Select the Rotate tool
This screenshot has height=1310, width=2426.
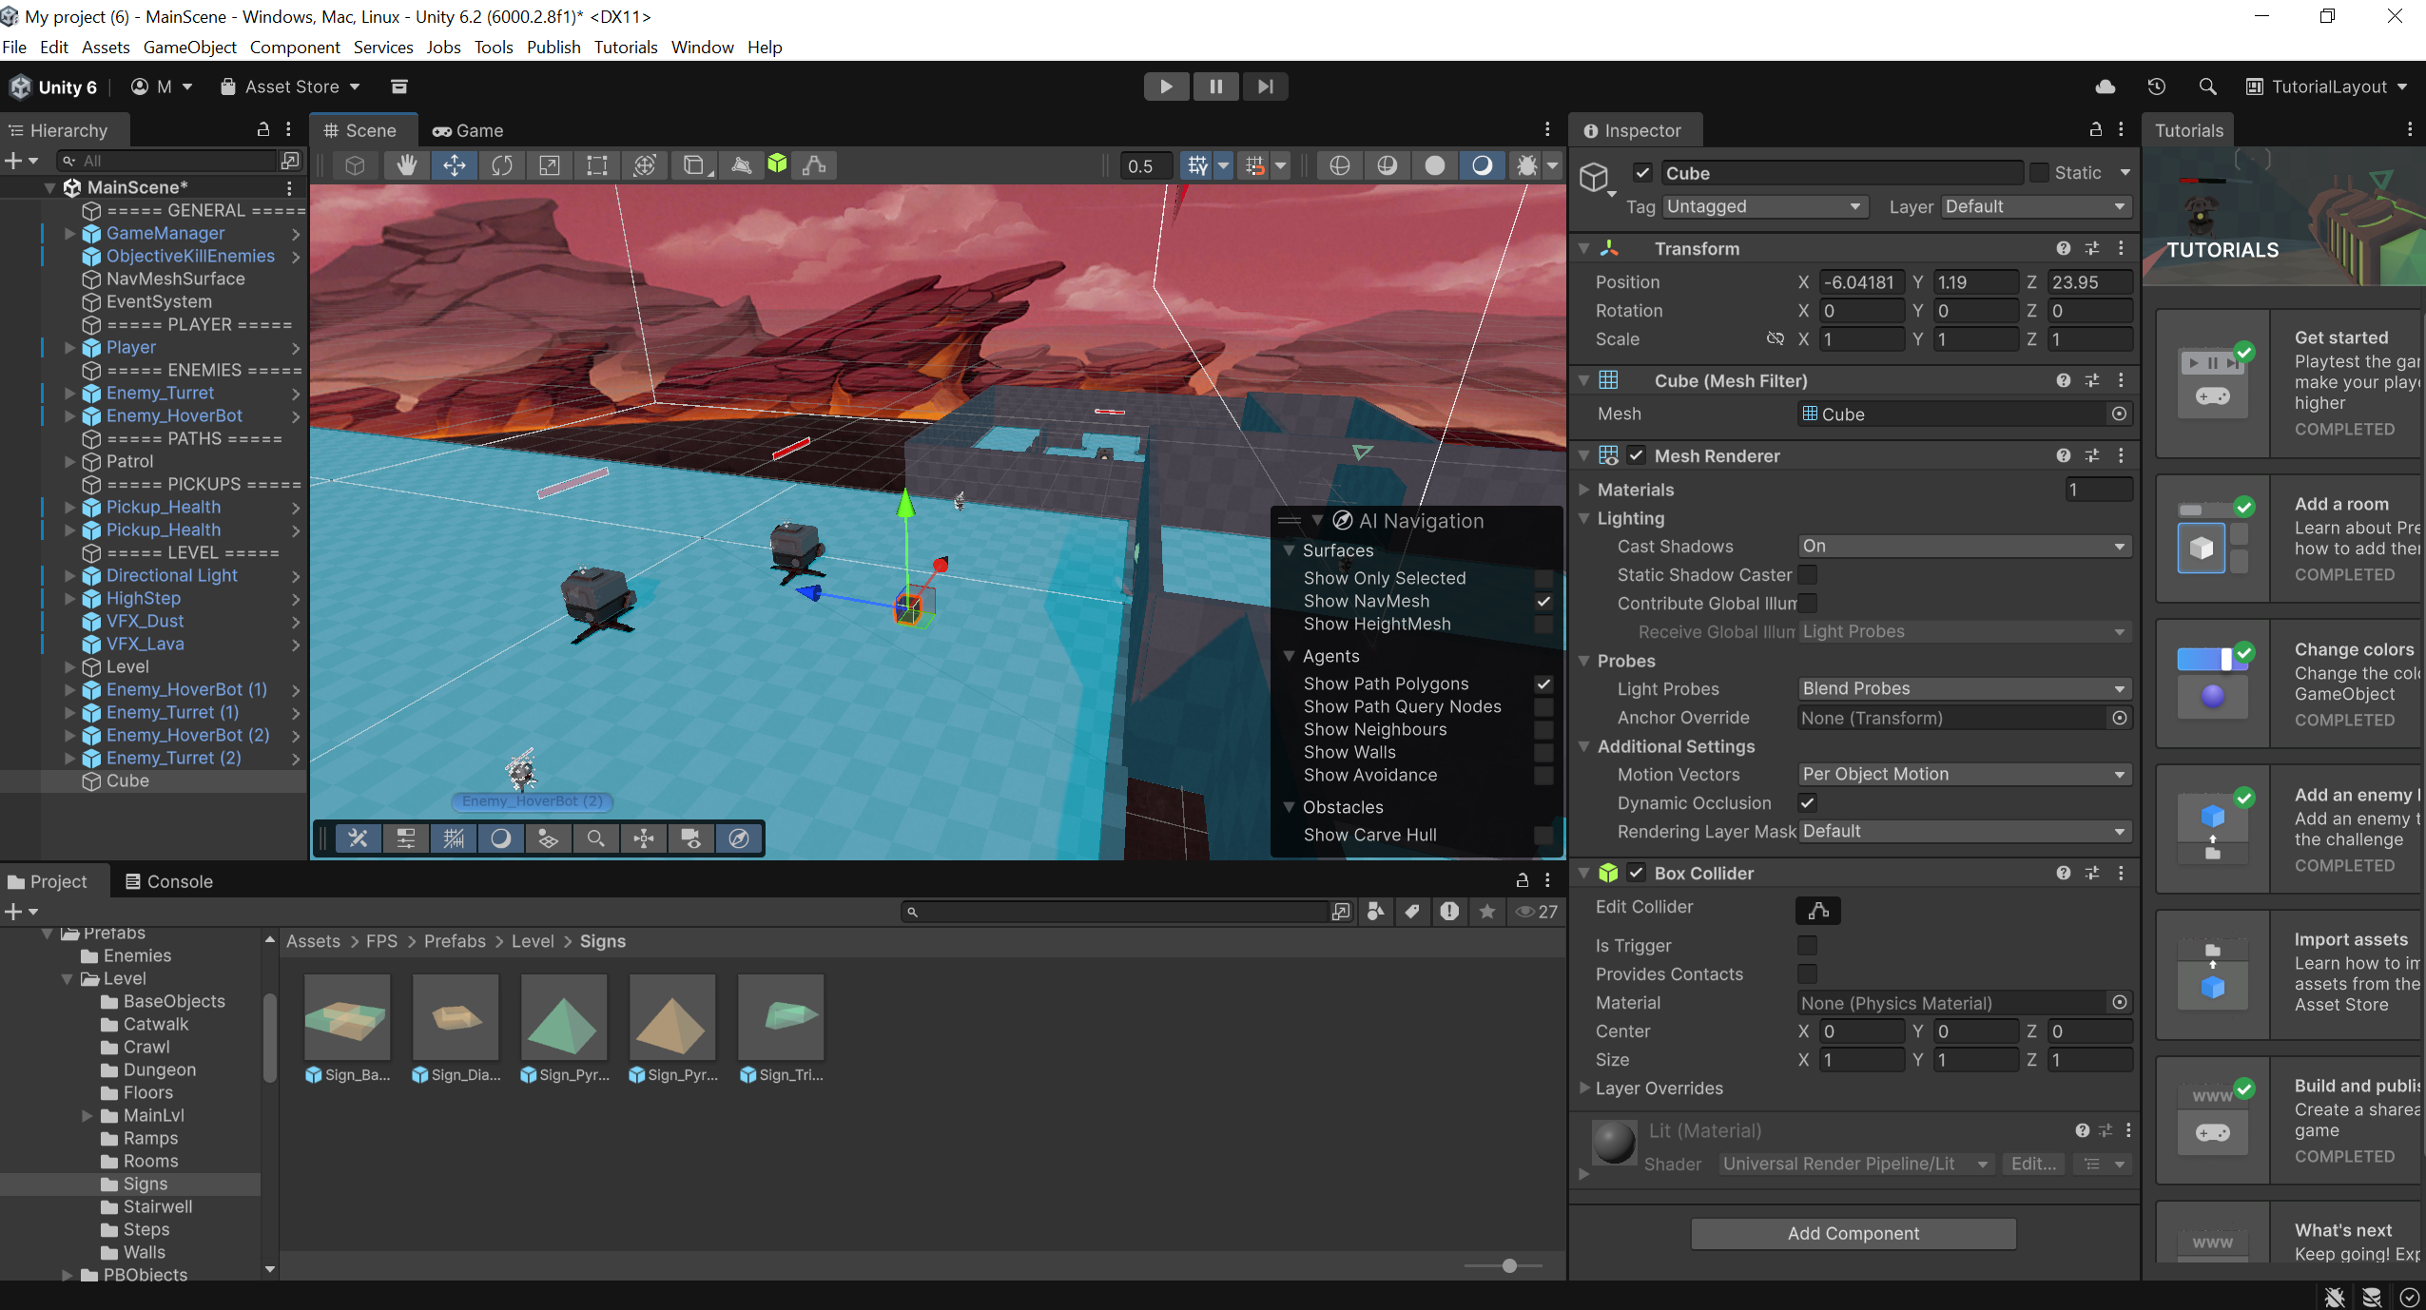[502, 165]
